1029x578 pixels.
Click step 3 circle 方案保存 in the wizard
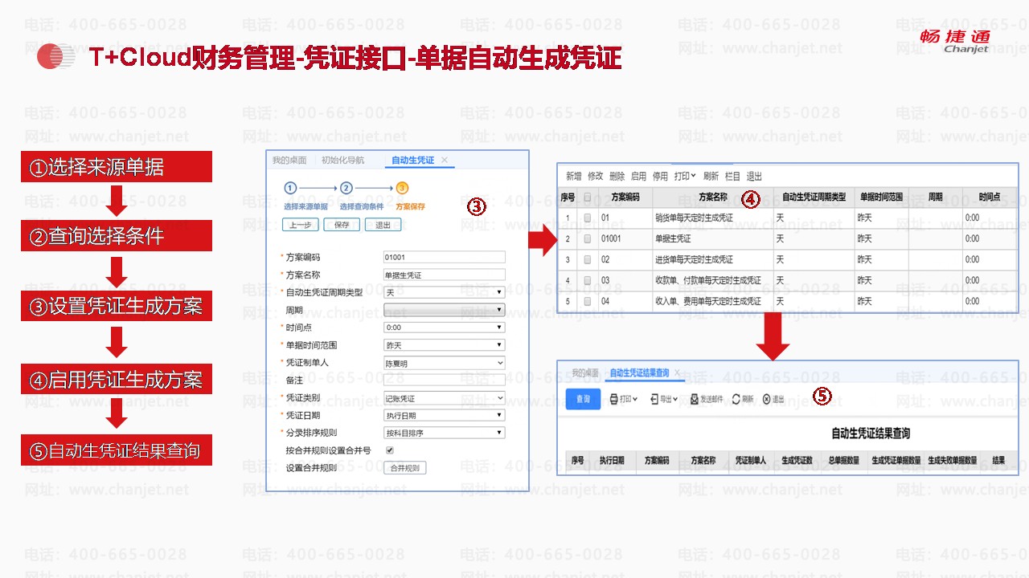pos(403,188)
